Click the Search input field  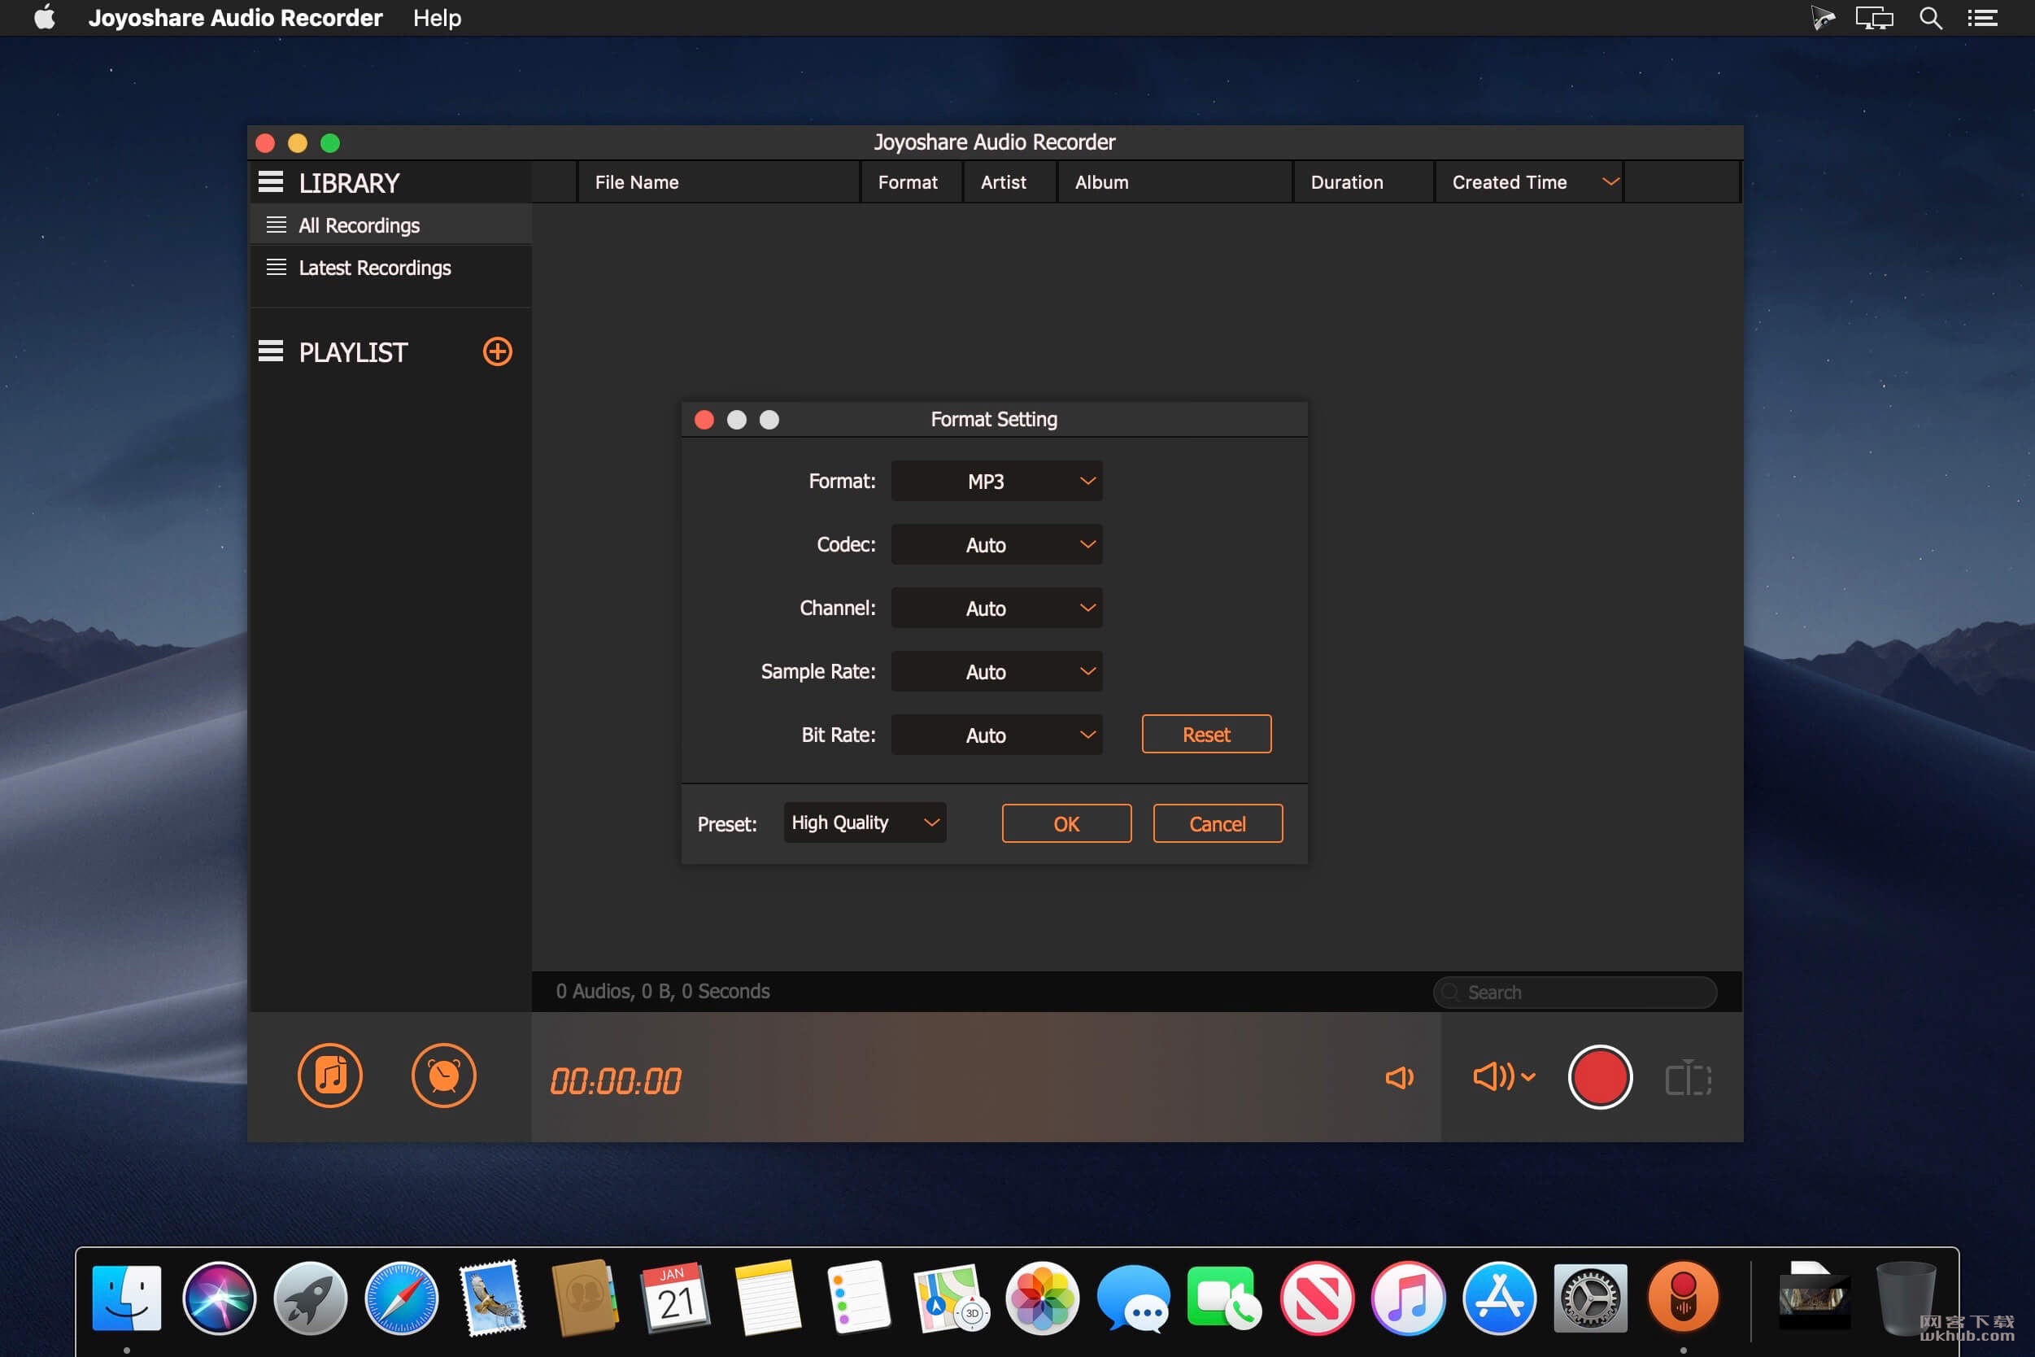point(1575,992)
